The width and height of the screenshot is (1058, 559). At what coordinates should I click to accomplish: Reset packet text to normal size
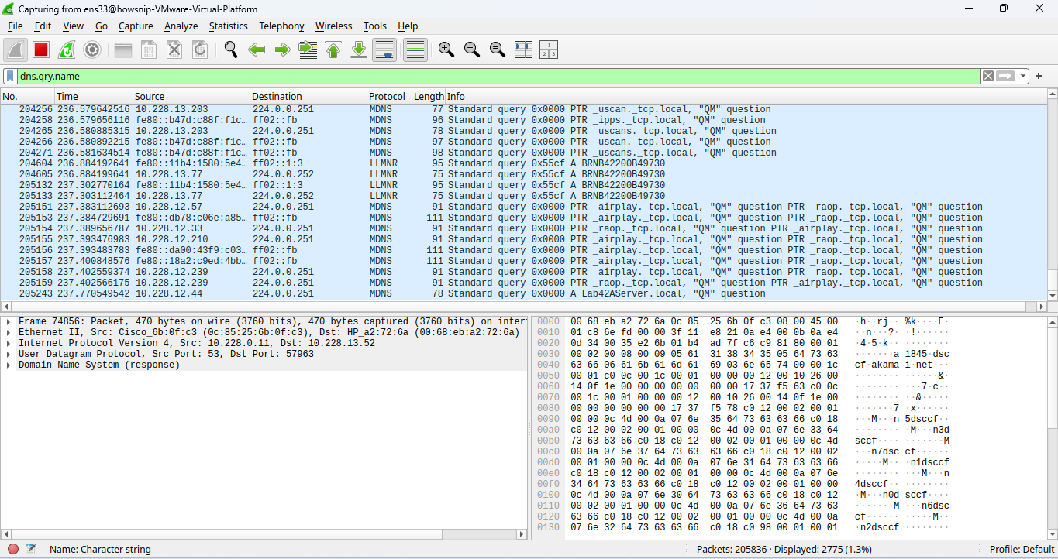498,50
